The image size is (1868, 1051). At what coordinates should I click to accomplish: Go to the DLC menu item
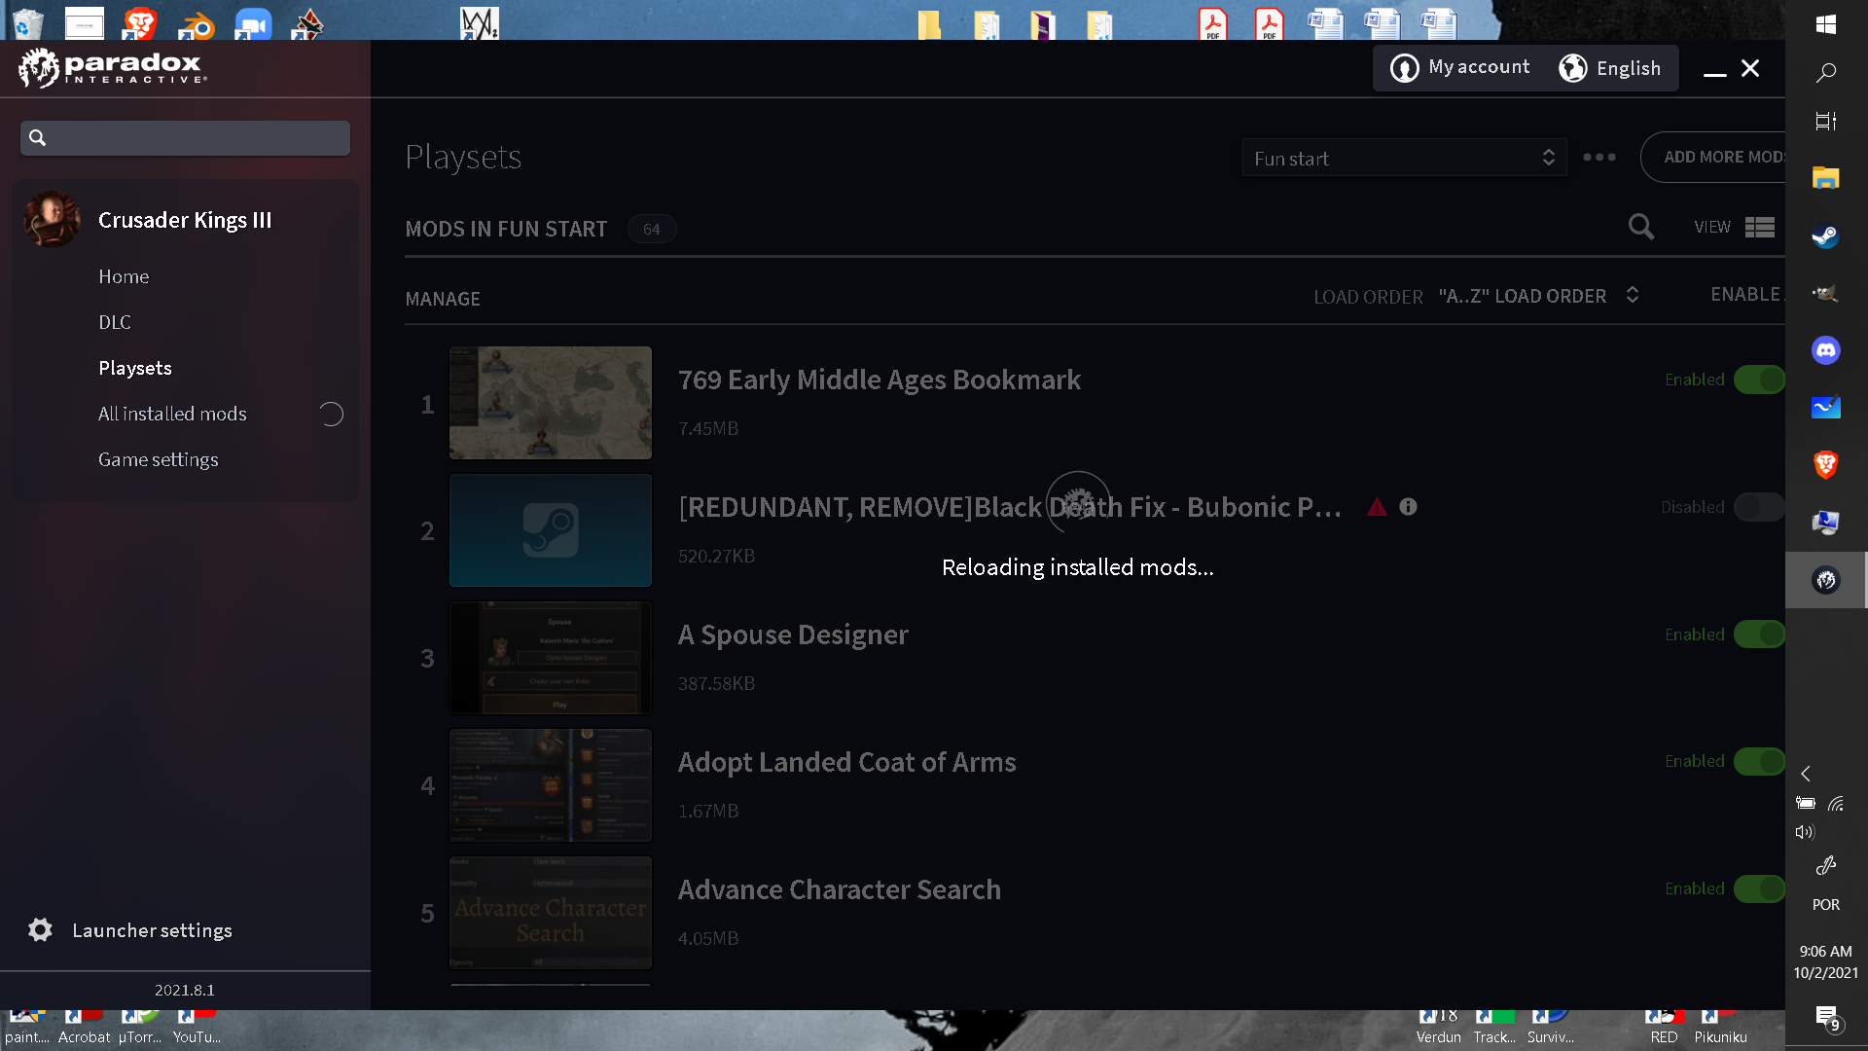[x=114, y=322]
